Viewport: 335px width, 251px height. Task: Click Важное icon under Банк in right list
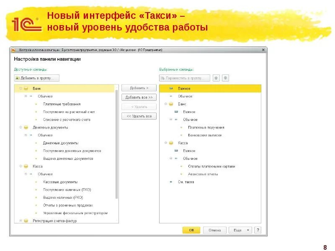click(176, 112)
